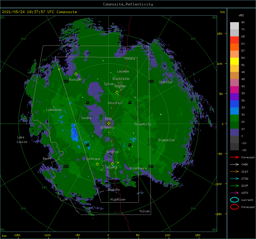Click the yellow diamond marker below RedDeer
This screenshot has height=239, width=256.
pos(117,92)
